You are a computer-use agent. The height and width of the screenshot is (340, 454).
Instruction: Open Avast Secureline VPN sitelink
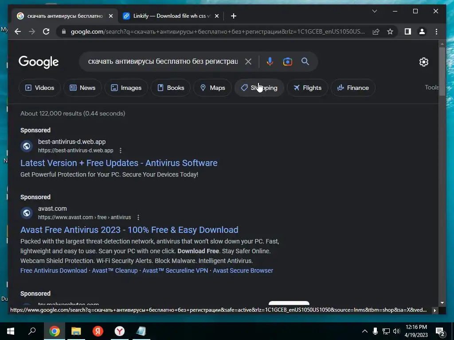[175, 270]
